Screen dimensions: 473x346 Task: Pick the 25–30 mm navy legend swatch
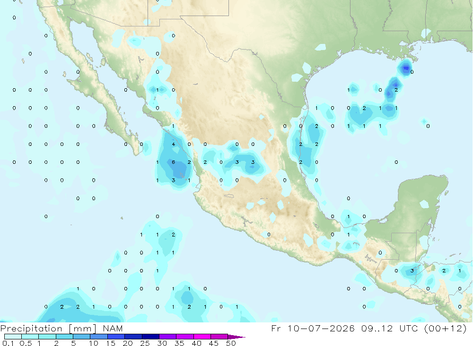pos(150,337)
